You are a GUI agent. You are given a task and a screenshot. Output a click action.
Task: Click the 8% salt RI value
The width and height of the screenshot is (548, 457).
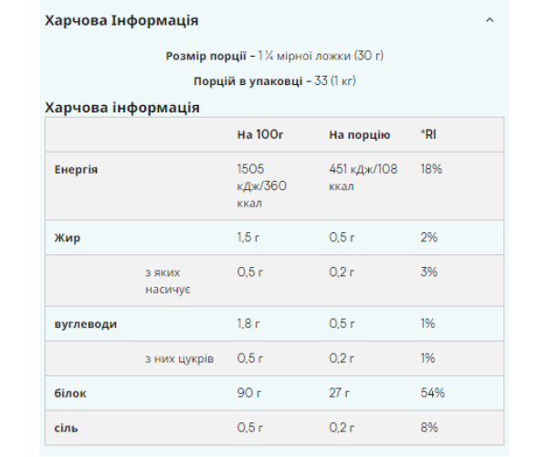pyautogui.click(x=429, y=428)
